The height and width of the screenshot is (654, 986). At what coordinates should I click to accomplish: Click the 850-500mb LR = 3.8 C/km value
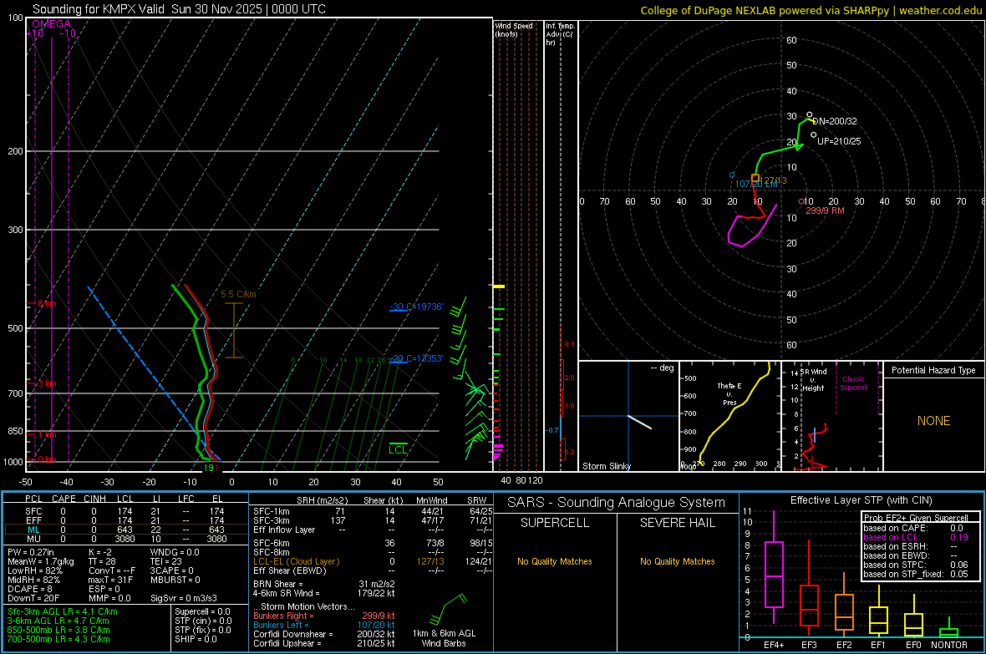[x=58, y=630]
